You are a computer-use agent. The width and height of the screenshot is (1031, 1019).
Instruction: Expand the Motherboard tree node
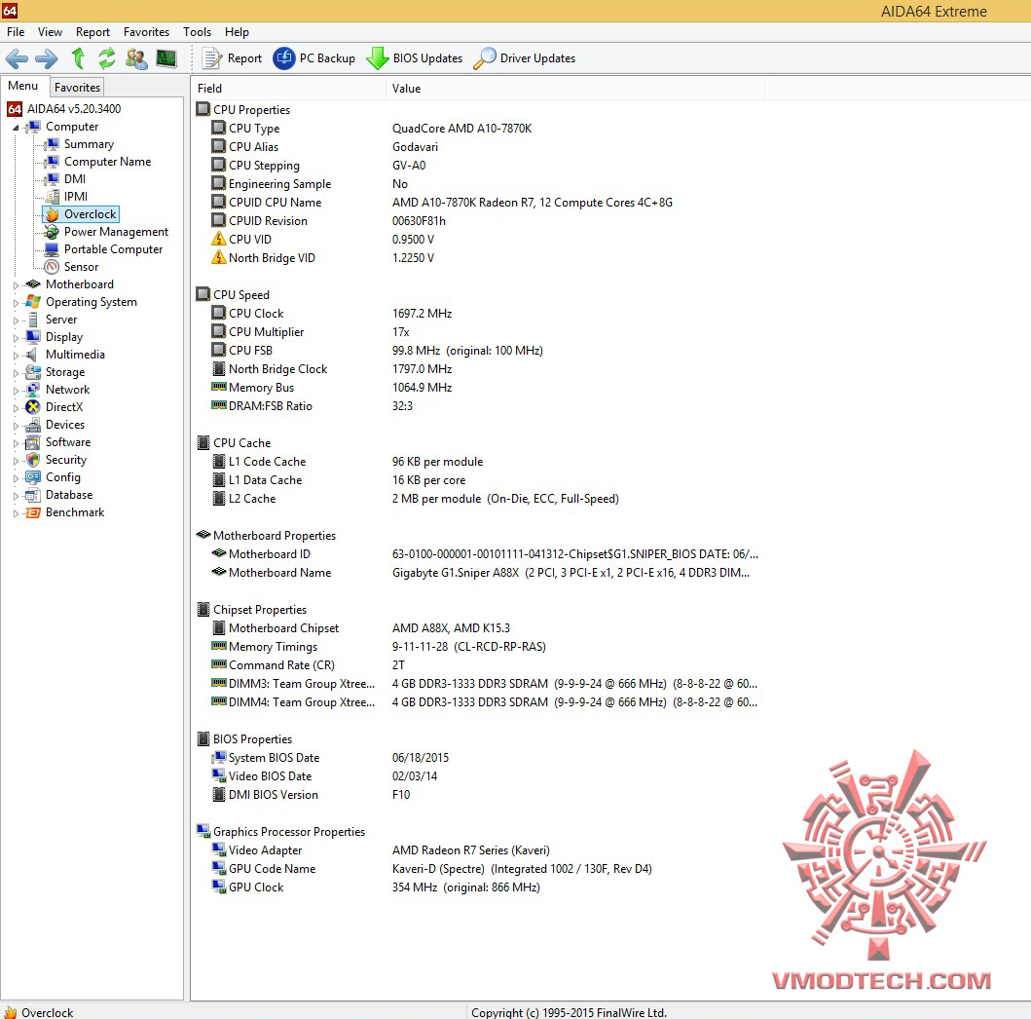coord(16,285)
